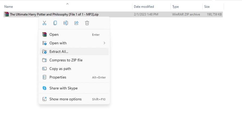Screen dimensions: 242x134
Task: Click the 190,759 KB size cell
Action: click(214, 14)
